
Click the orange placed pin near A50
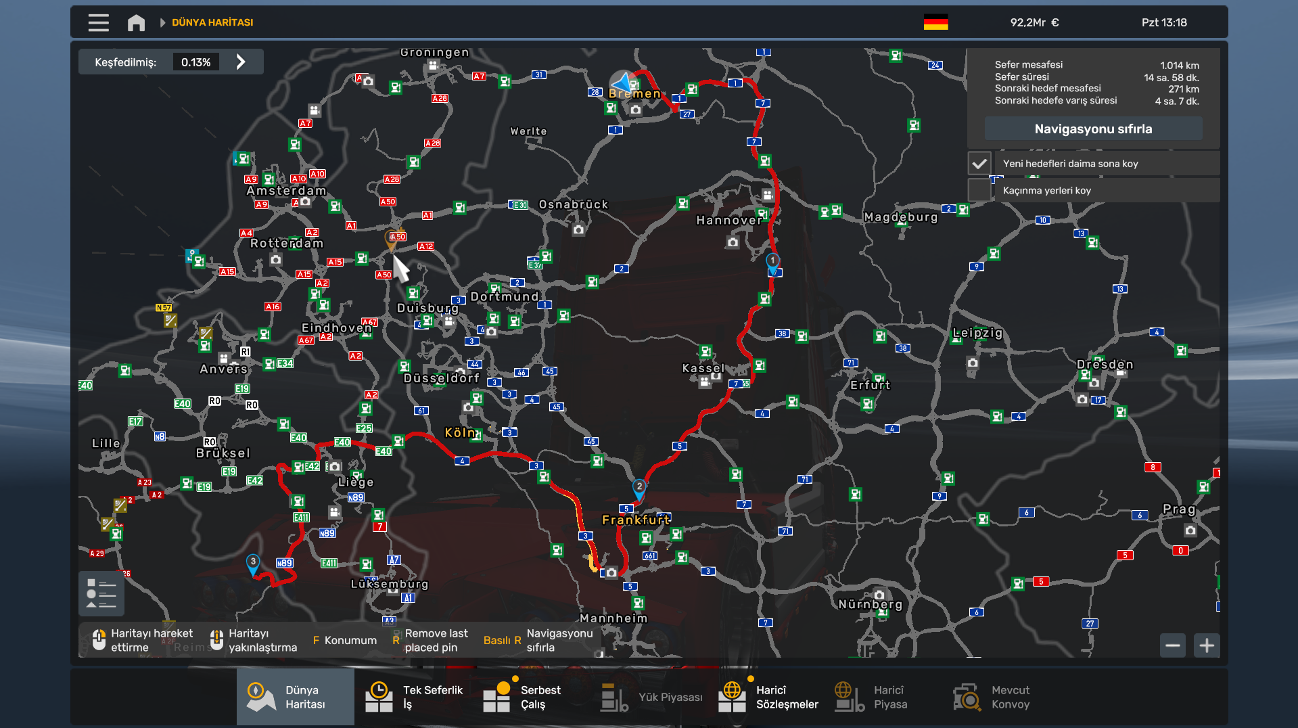[x=391, y=240]
